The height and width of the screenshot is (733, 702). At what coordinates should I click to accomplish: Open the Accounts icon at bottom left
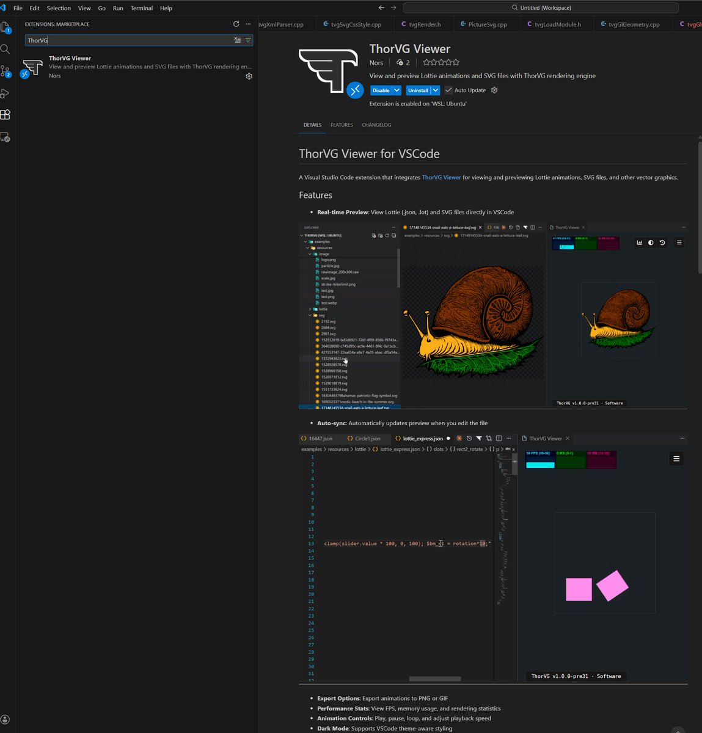point(6,719)
